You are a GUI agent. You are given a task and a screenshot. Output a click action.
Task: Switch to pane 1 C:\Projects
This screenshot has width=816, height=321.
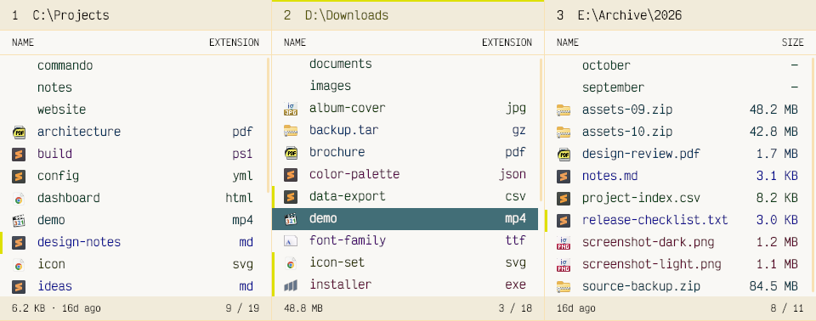[135, 15]
